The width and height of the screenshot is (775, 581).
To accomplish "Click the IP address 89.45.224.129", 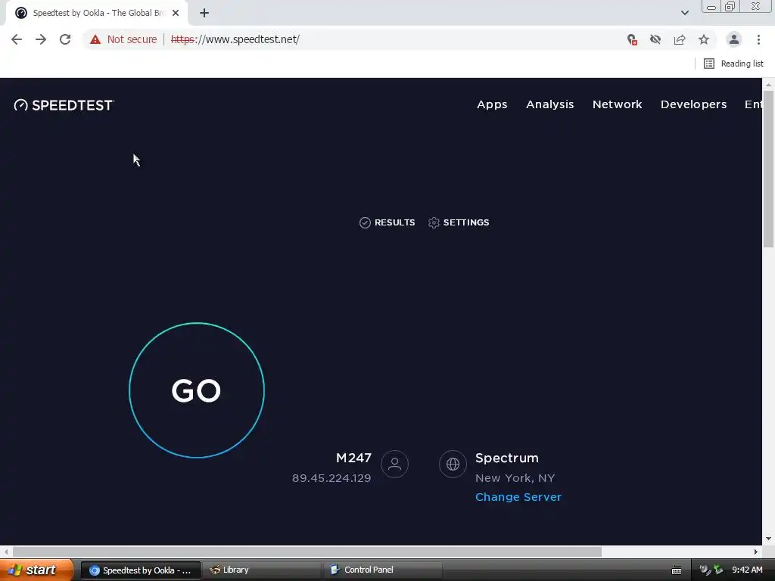I will [x=331, y=478].
